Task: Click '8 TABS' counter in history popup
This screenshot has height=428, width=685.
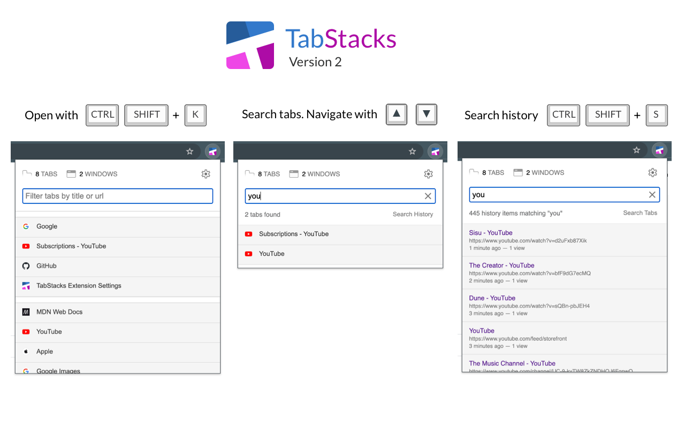Action: (x=486, y=173)
